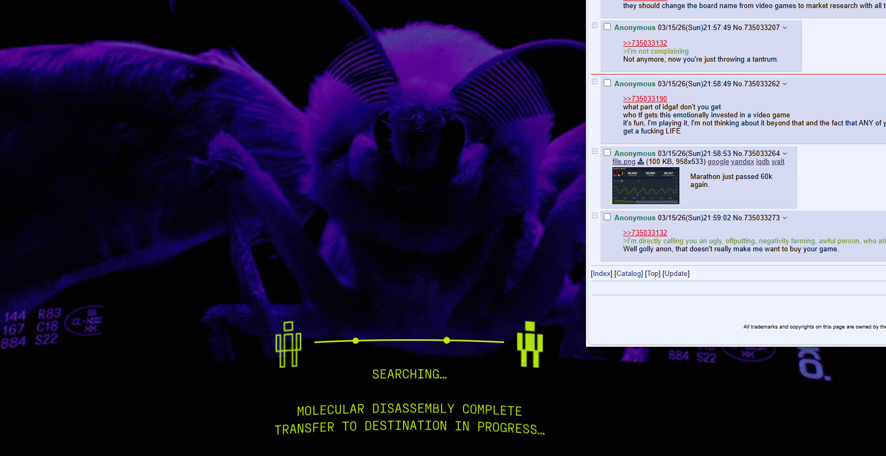The width and height of the screenshot is (886, 456).
Task: Select the checkbox for post No.735033264
Action: point(607,153)
